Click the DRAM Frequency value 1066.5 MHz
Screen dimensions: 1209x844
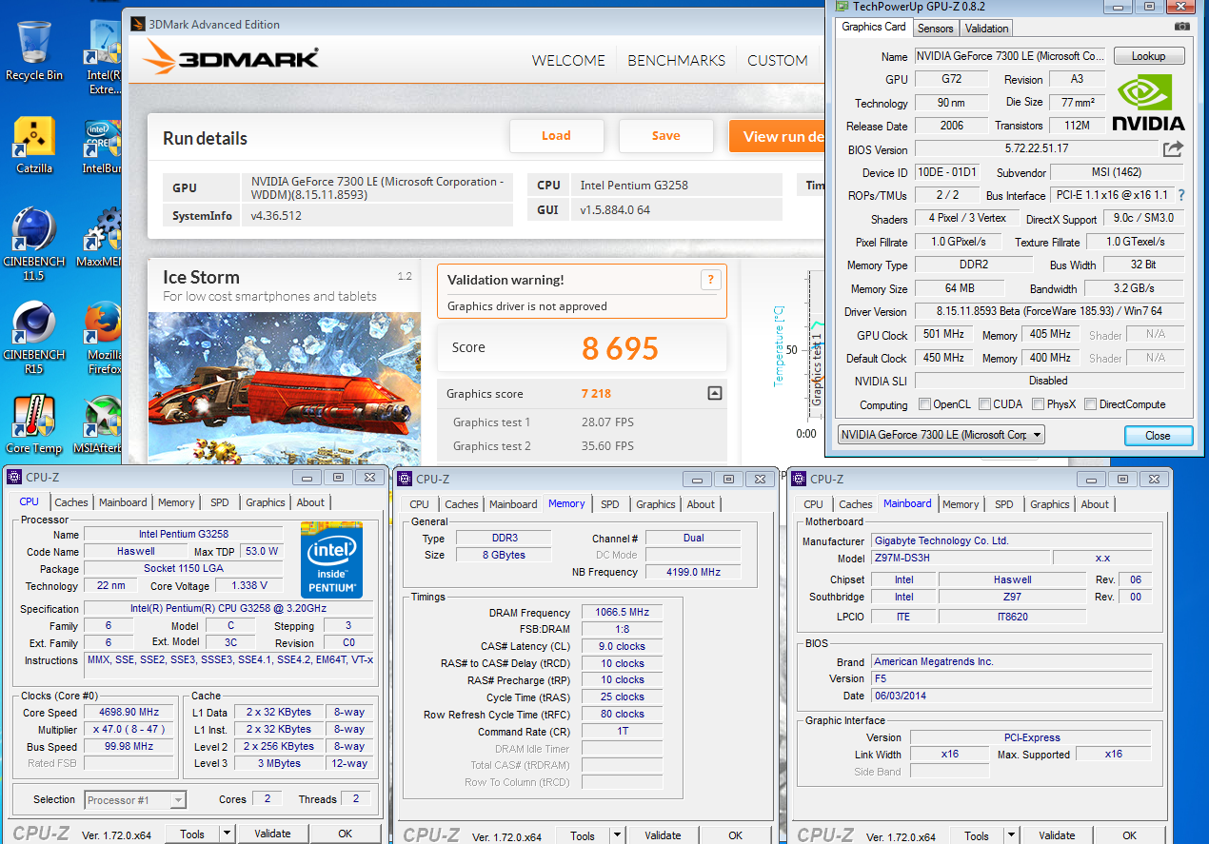tap(622, 613)
